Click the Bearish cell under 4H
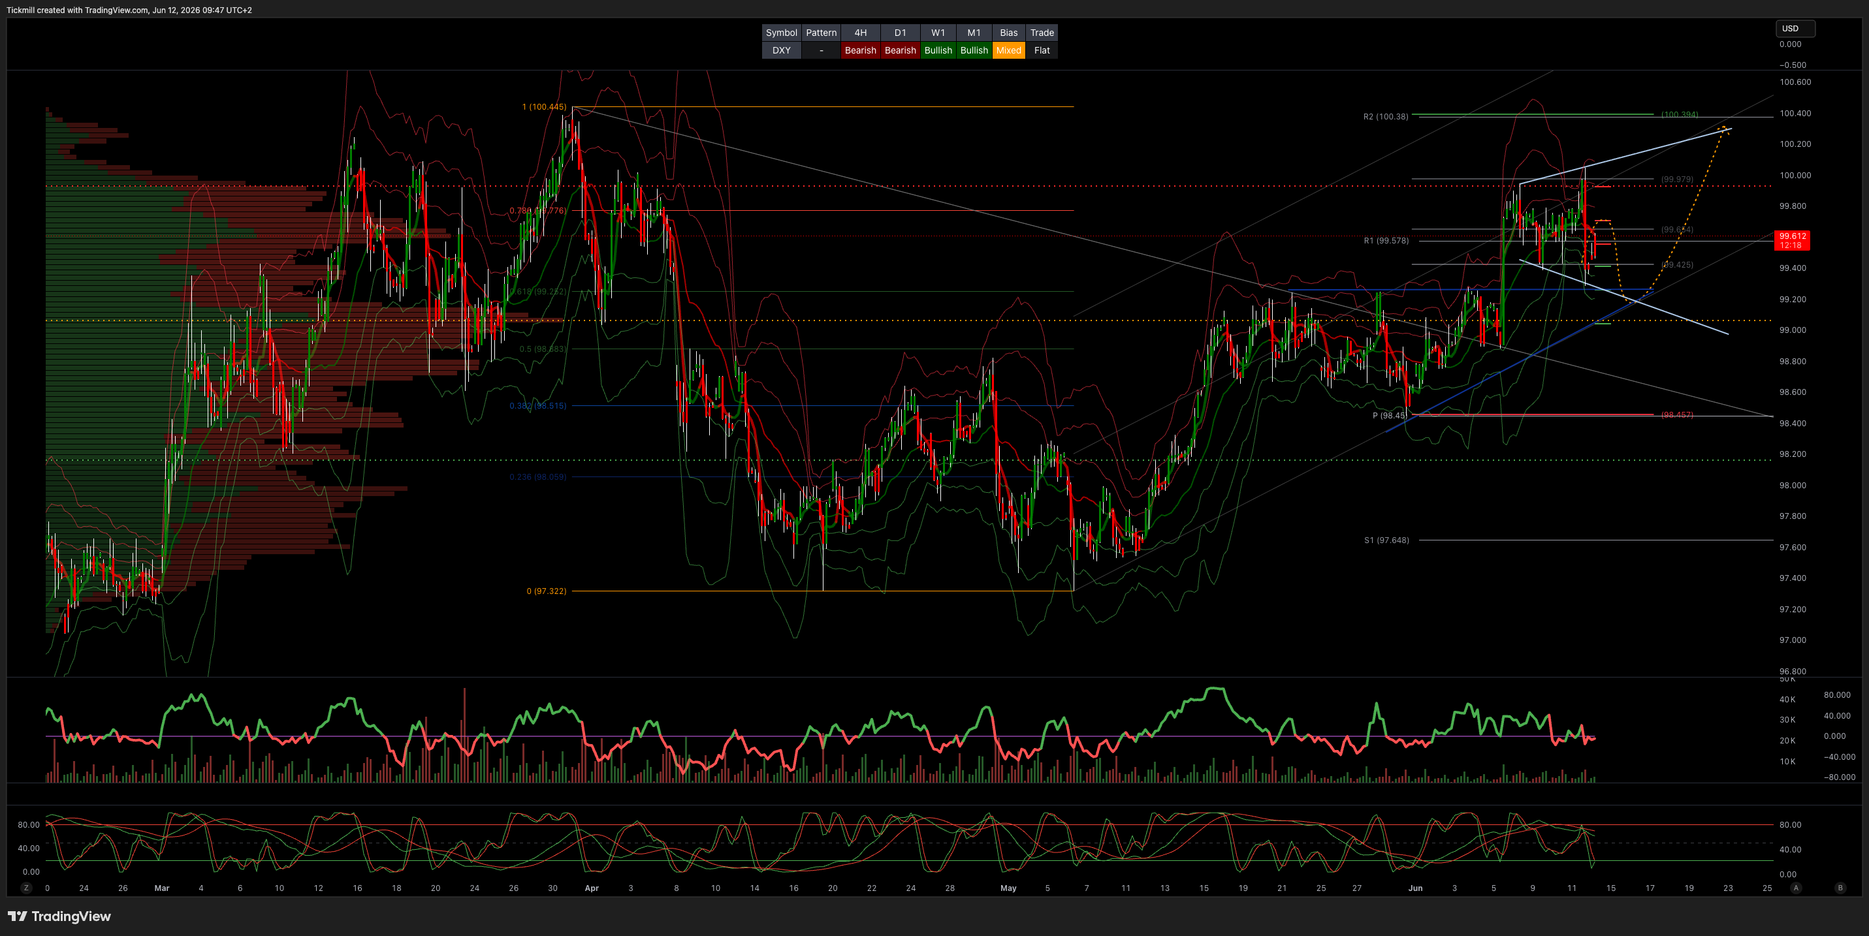 coord(861,50)
